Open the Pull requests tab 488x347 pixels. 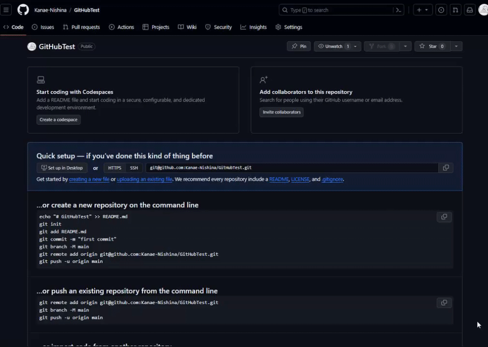(x=81, y=27)
